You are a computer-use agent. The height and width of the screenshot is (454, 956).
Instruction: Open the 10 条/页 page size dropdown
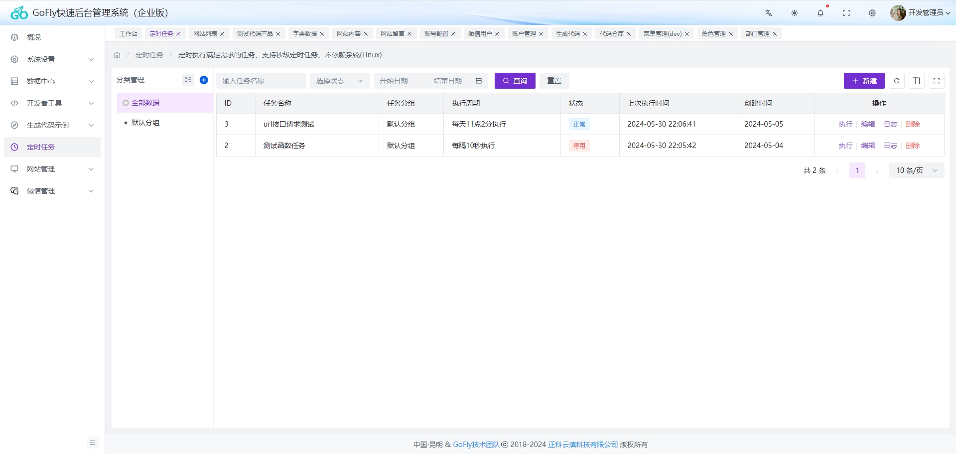pyautogui.click(x=917, y=170)
